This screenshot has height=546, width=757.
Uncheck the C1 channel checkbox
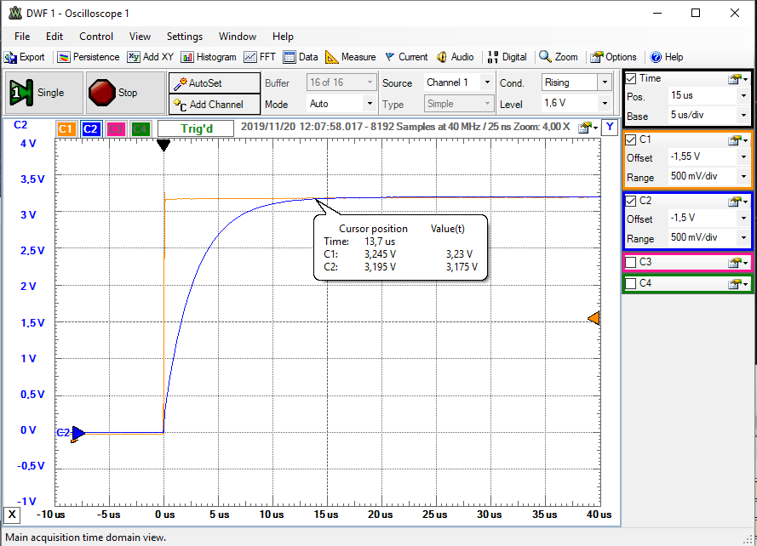(631, 139)
